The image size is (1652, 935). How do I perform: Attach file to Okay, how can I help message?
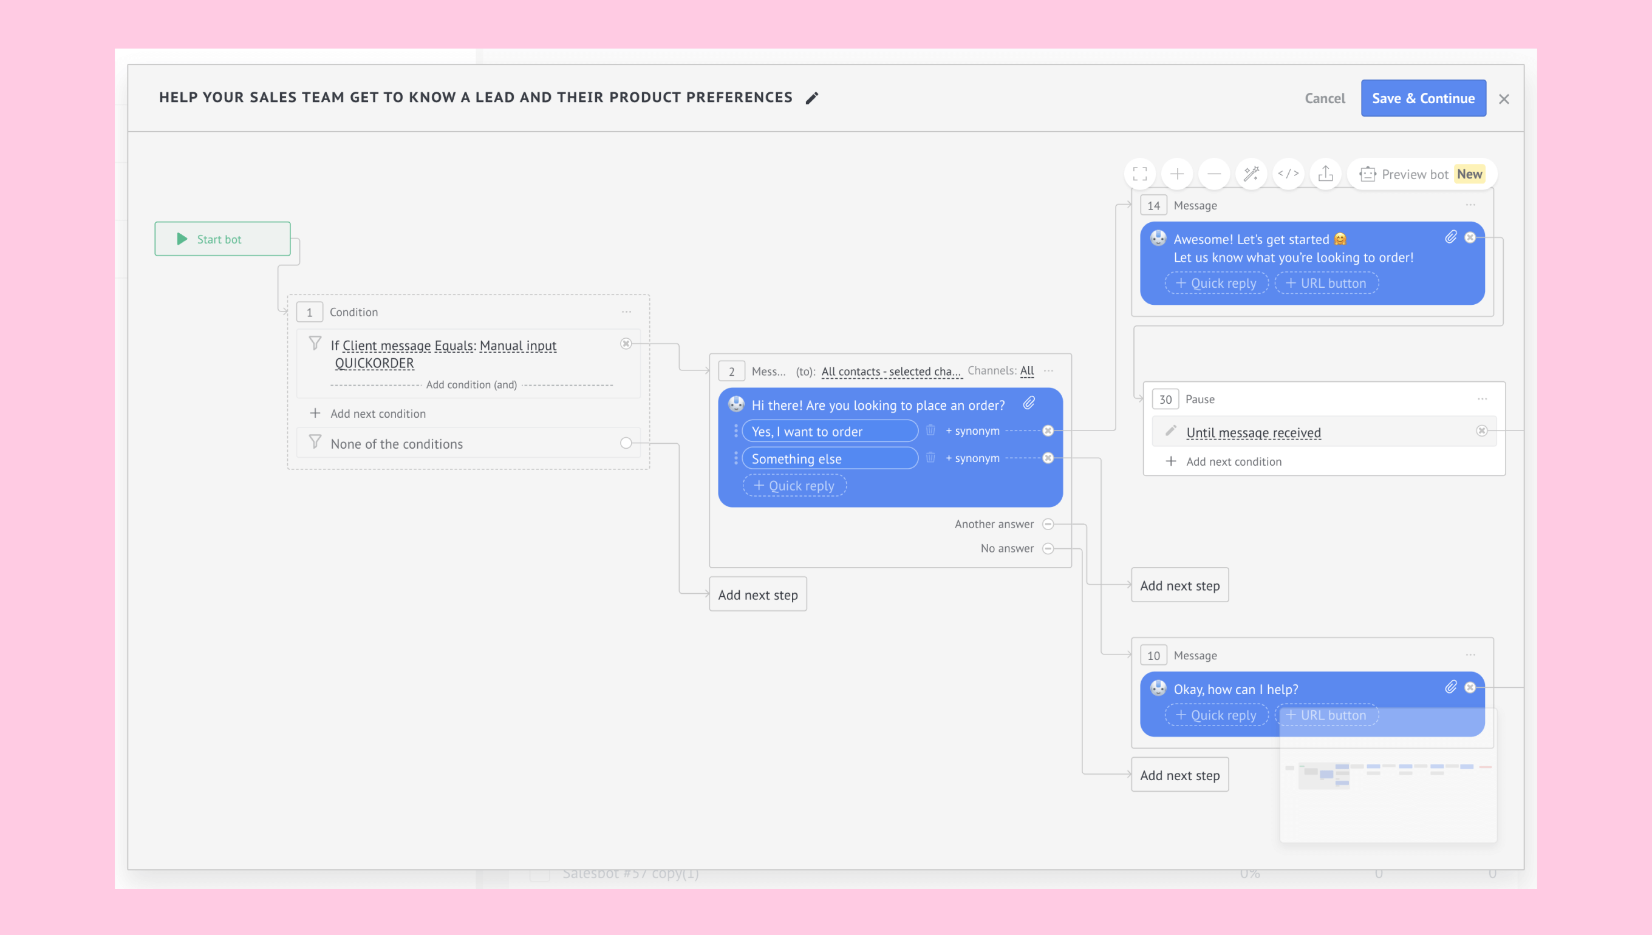[1451, 688]
